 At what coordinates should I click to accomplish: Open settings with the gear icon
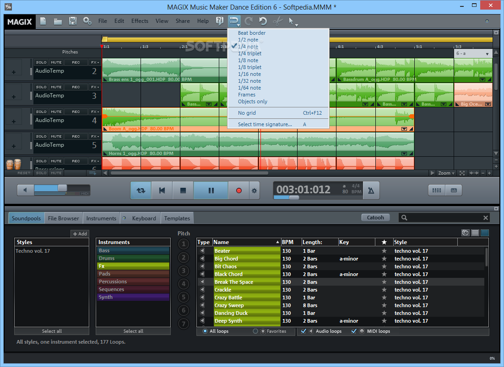[87, 21]
